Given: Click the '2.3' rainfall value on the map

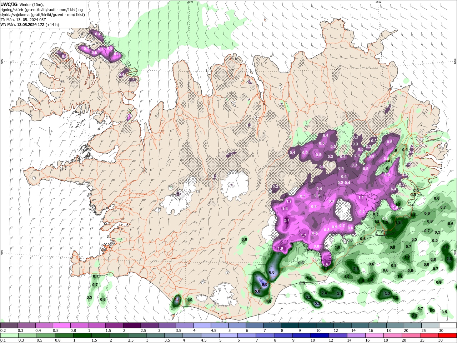Looking at the screenshot, I should [x=356, y=269].
